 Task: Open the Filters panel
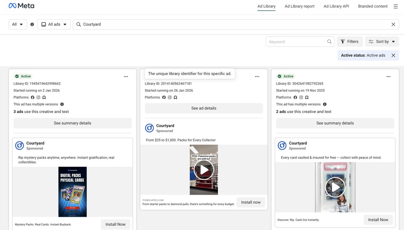click(350, 42)
